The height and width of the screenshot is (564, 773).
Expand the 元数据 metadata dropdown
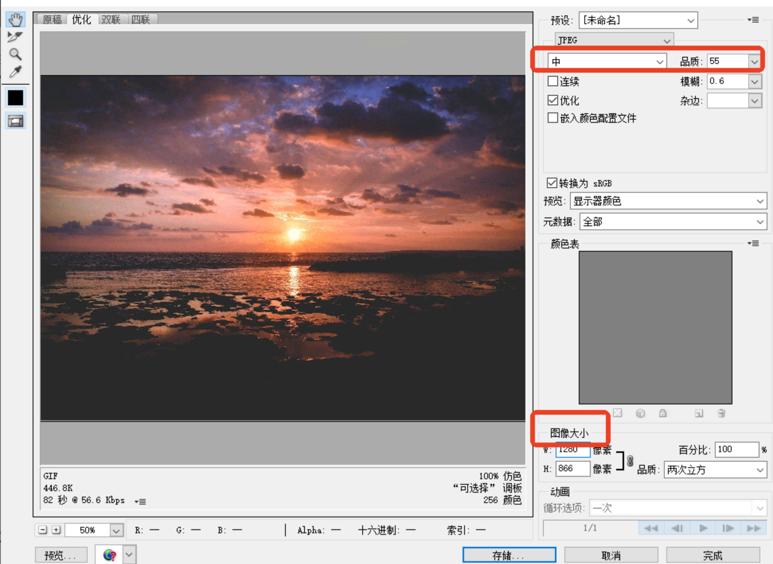(x=673, y=222)
